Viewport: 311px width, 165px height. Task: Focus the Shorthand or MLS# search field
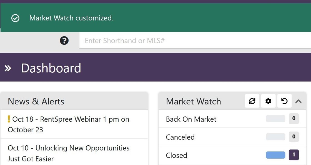pos(195,40)
